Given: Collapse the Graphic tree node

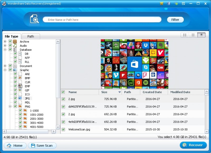Looking at the screenshot, I should [5, 70].
